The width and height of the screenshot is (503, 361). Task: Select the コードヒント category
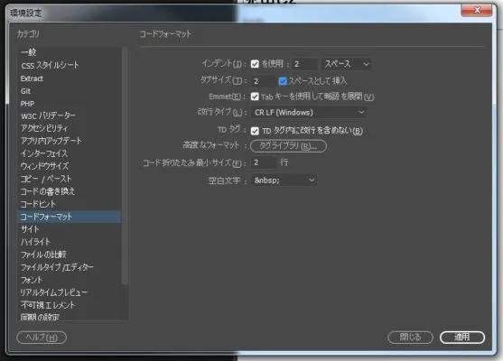click(x=70, y=204)
